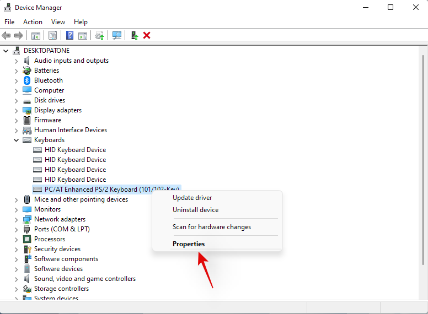The height and width of the screenshot is (314, 428).
Task: Click Show/Hide Console Tree toolbar icon
Action: click(x=36, y=35)
